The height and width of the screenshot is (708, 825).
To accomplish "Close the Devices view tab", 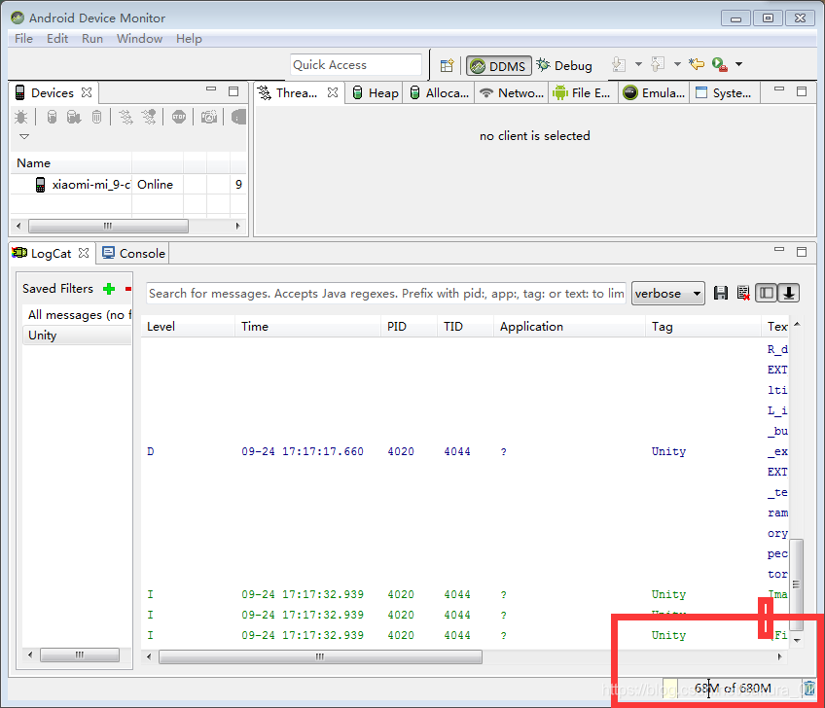I will click(87, 92).
